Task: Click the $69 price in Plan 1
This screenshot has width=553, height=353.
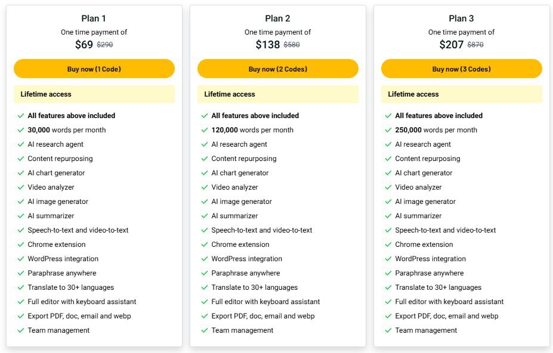Action: click(84, 43)
